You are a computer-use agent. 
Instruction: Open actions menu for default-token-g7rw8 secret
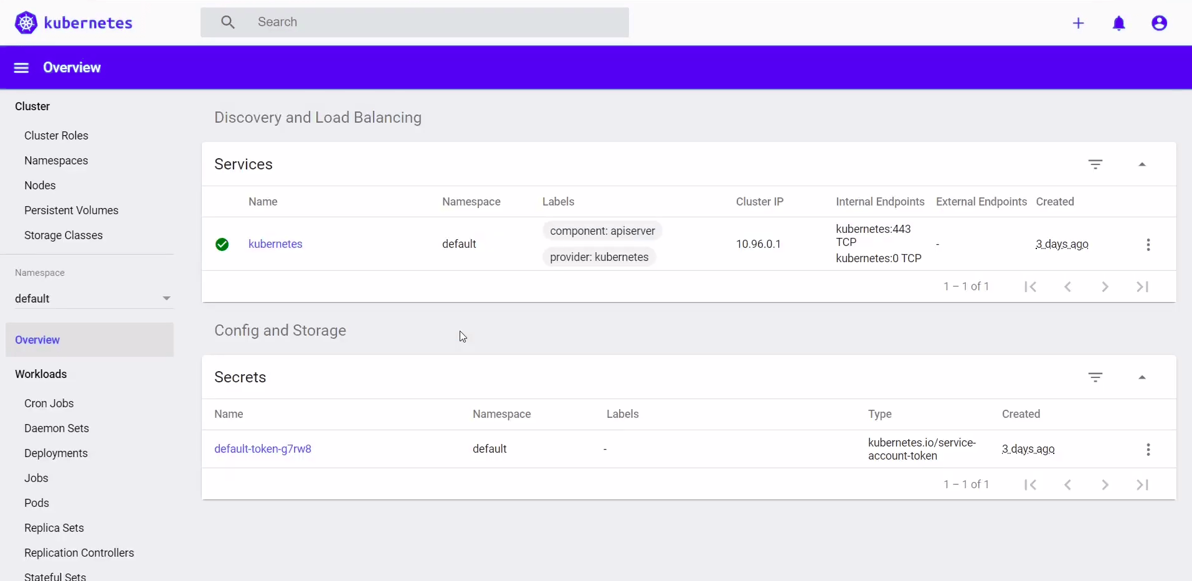[1148, 450]
